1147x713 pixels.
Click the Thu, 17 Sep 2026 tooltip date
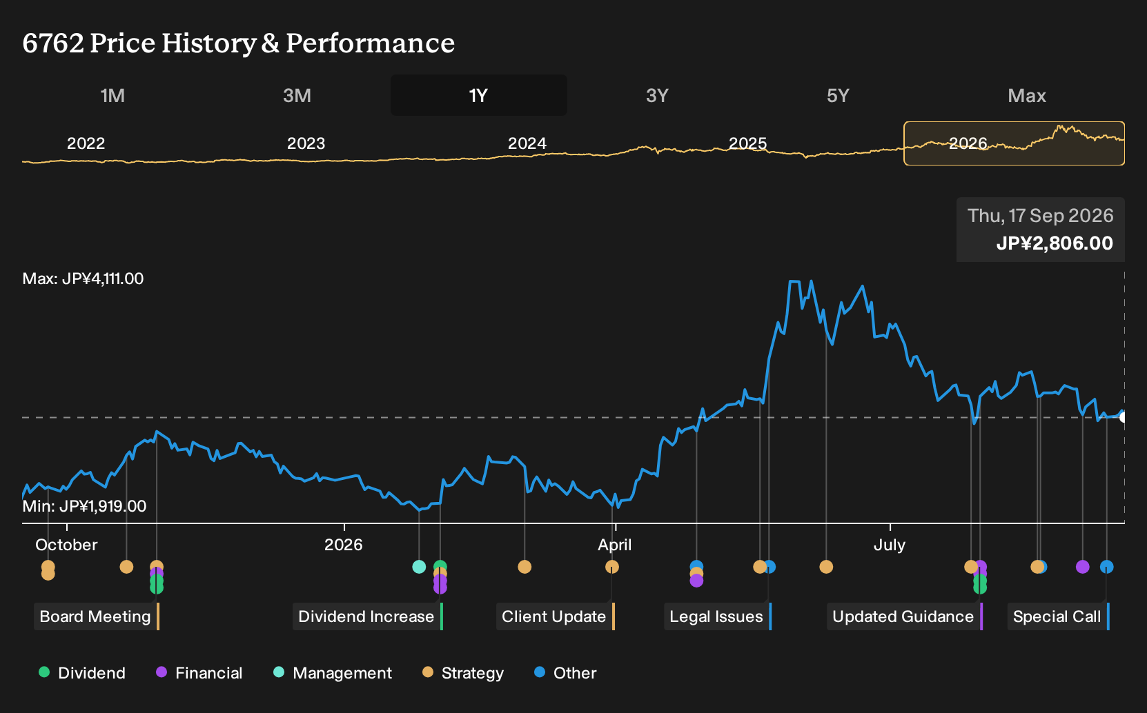click(1041, 216)
